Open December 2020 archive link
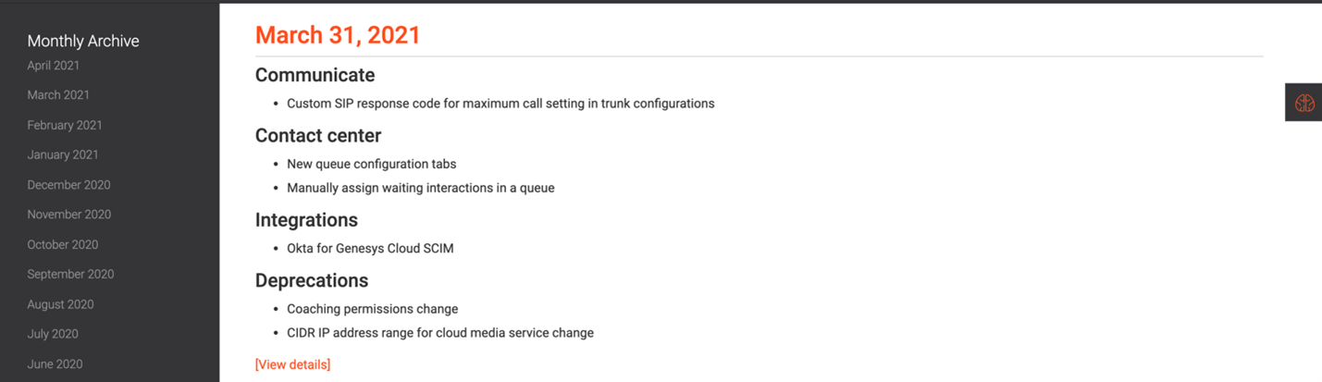The height and width of the screenshot is (382, 1322). [68, 185]
